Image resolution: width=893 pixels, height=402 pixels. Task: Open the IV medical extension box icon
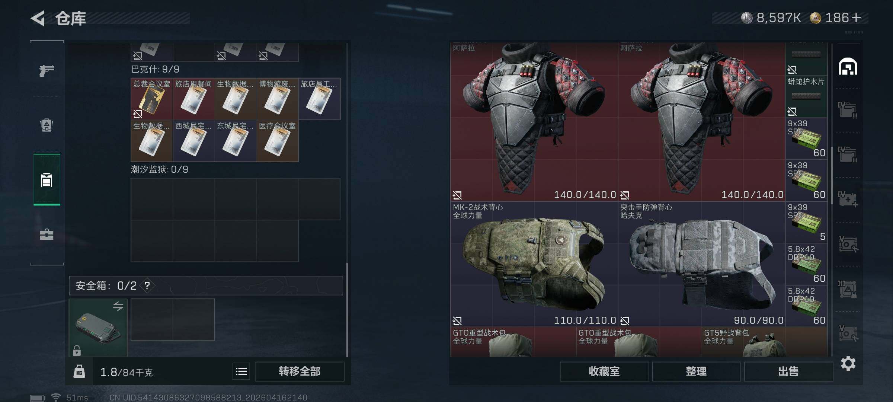pos(848,200)
